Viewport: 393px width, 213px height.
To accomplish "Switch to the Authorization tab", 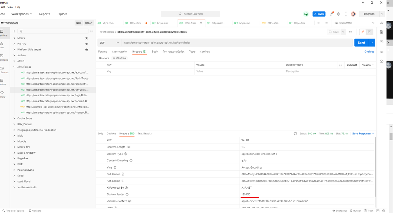I will [120, 52].
